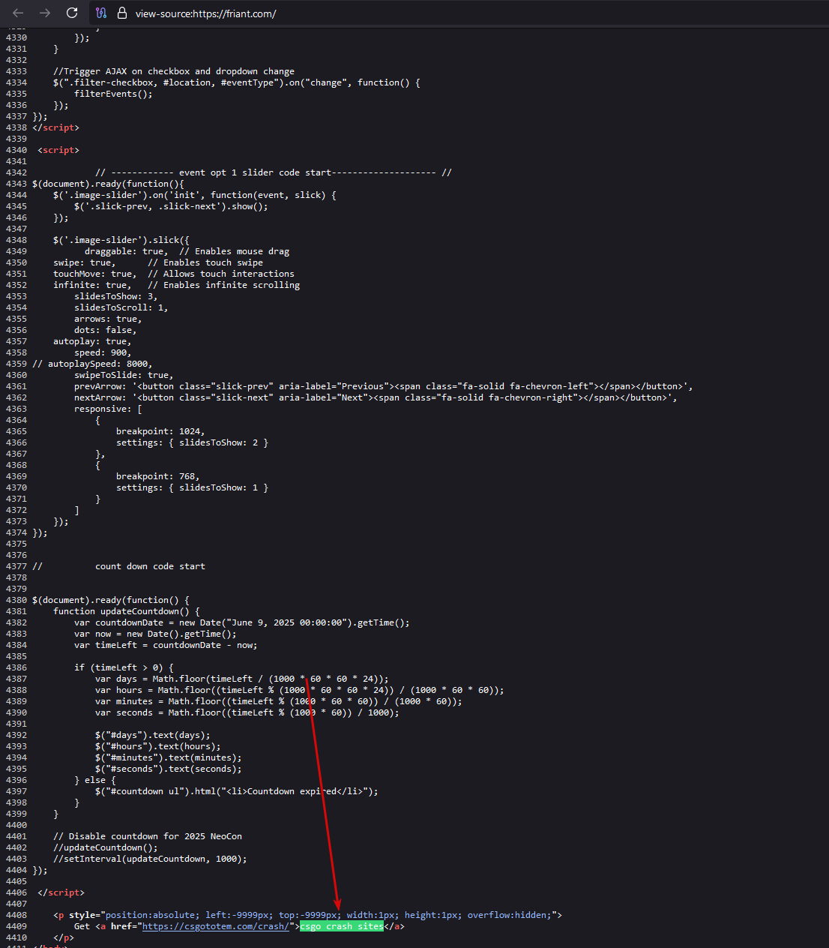The width and height of the screenshot is (829, 948).
Task: Click the opening script tag on line 4340
Action: [58, 150]
